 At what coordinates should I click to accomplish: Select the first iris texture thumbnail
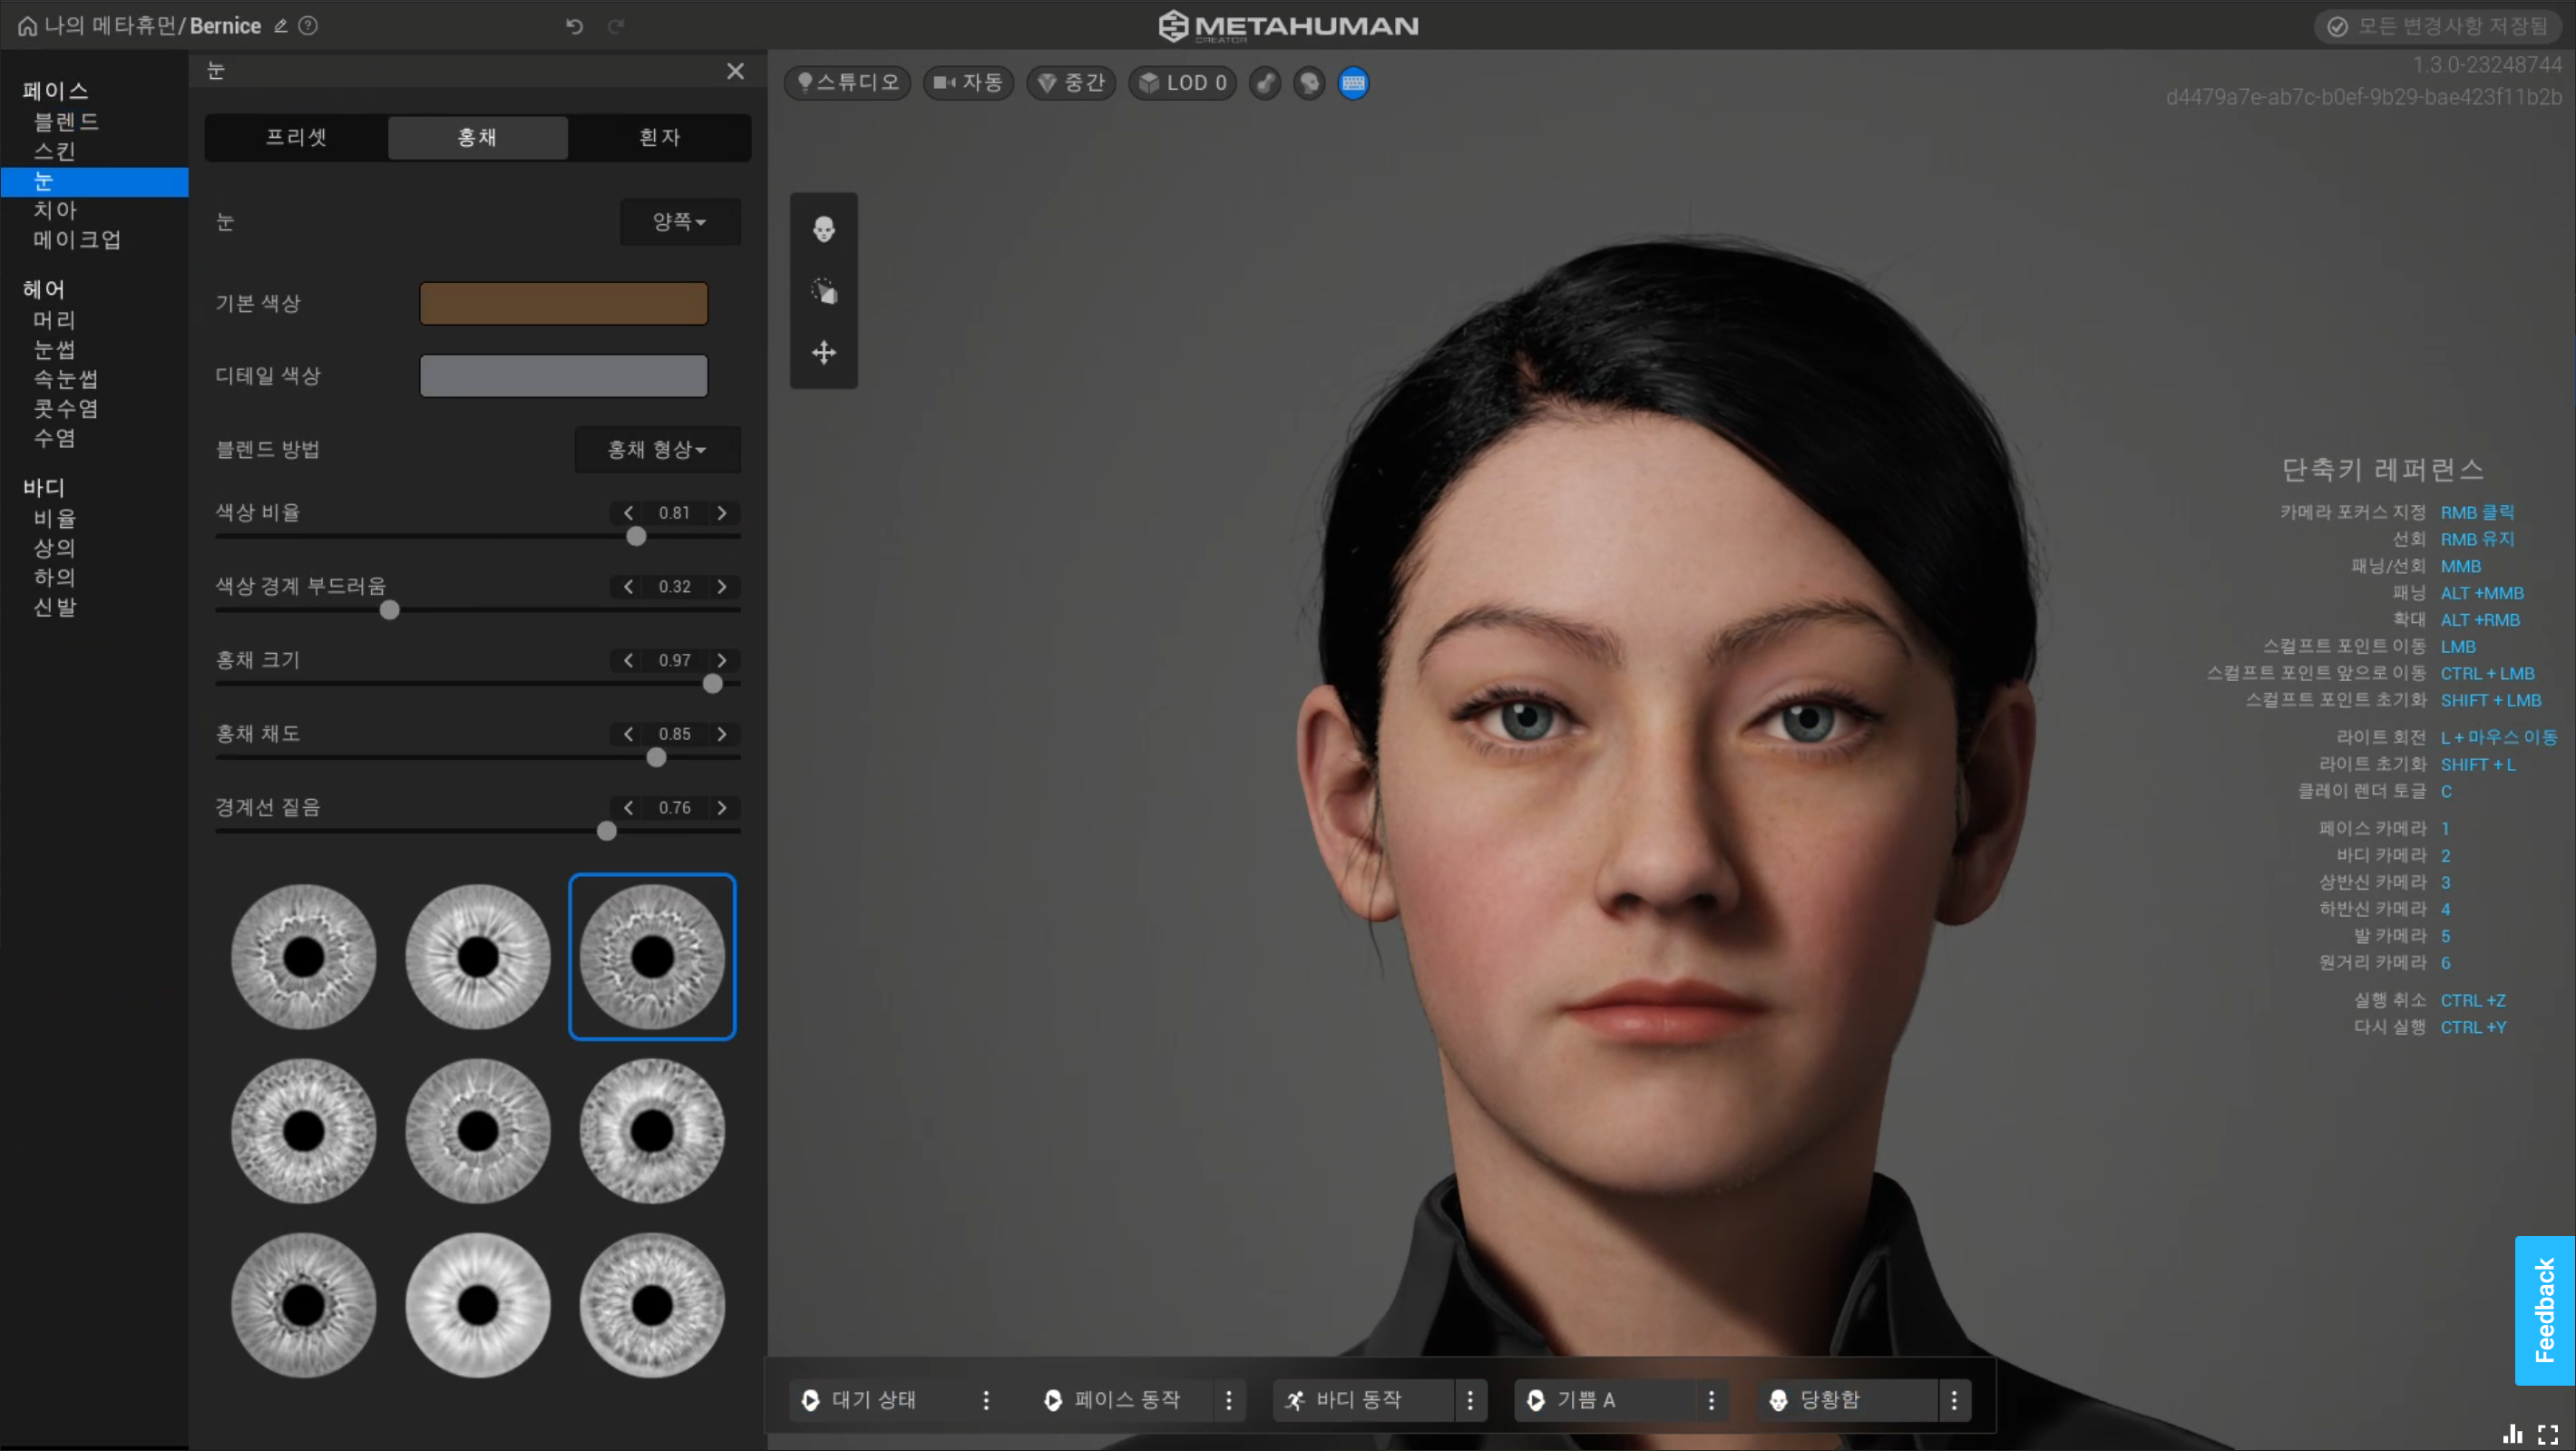303,956
